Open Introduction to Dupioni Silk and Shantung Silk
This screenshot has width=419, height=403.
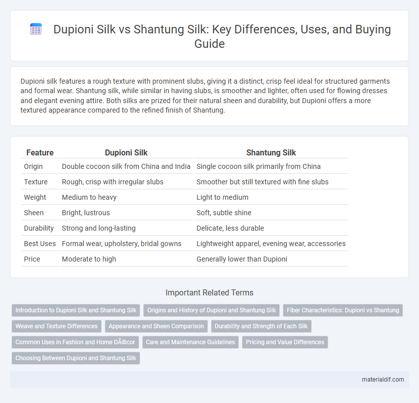tap(76, 310)
